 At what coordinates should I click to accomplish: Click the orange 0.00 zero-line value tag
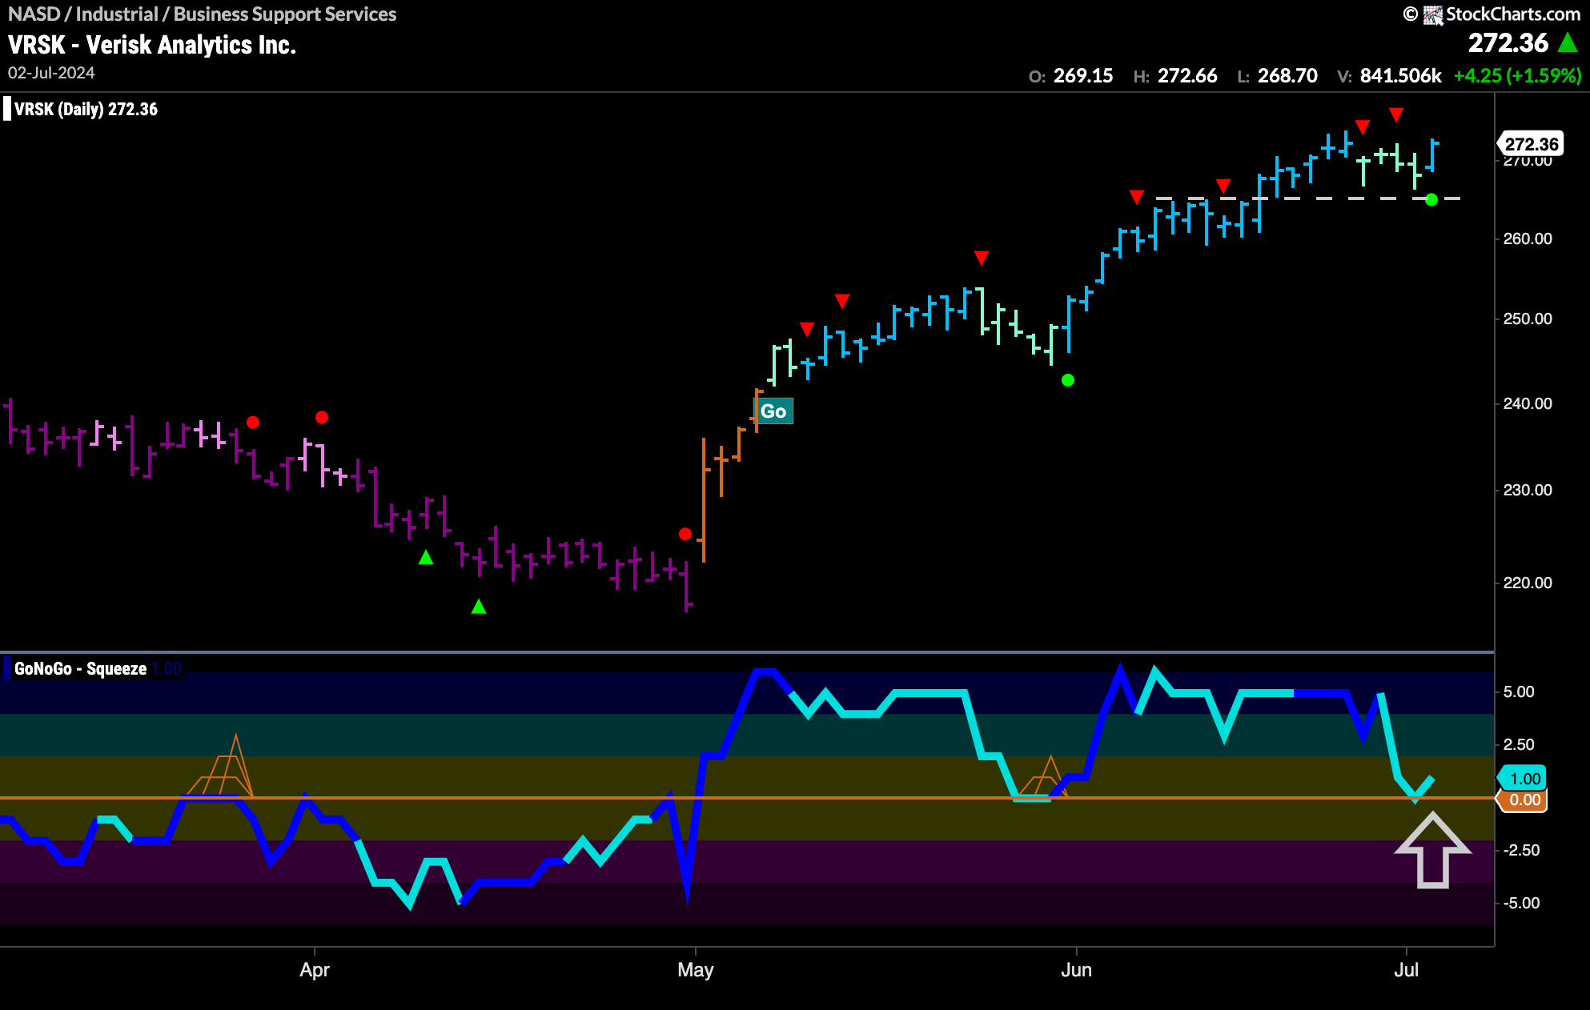pyautogui.click(x=1523, y=800)
